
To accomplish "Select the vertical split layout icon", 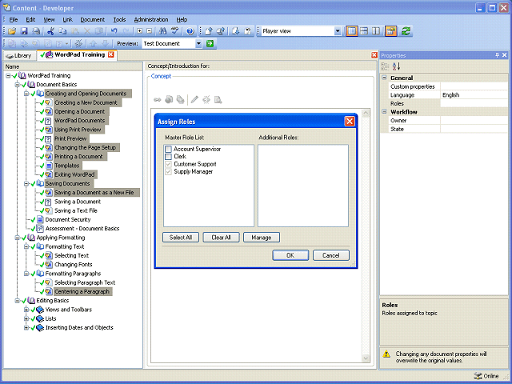I will tap(376, 31).
